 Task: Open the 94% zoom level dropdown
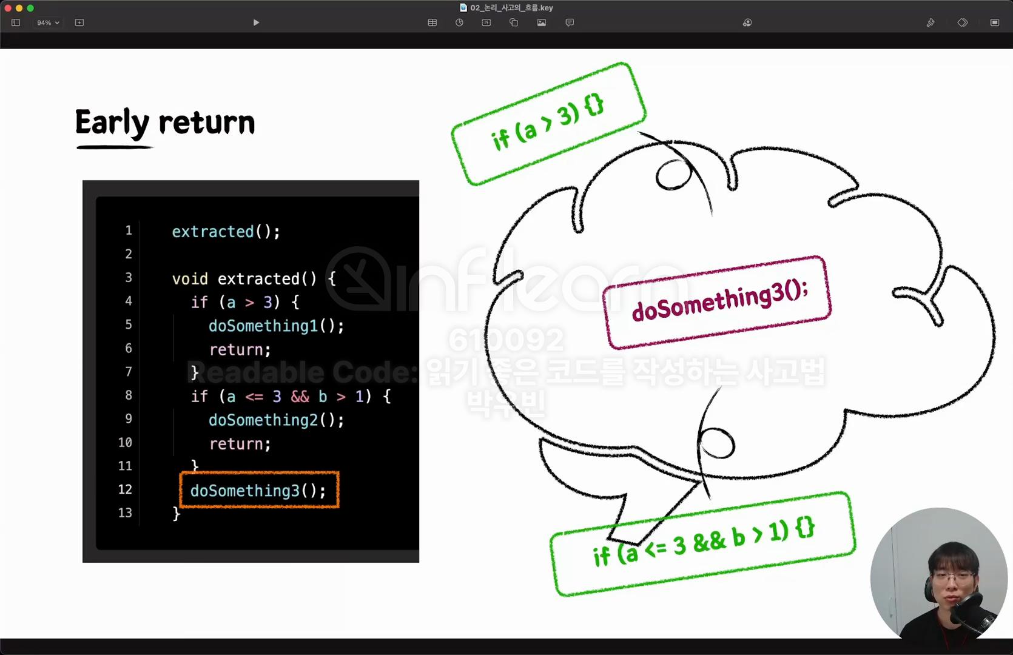(48, 22)
